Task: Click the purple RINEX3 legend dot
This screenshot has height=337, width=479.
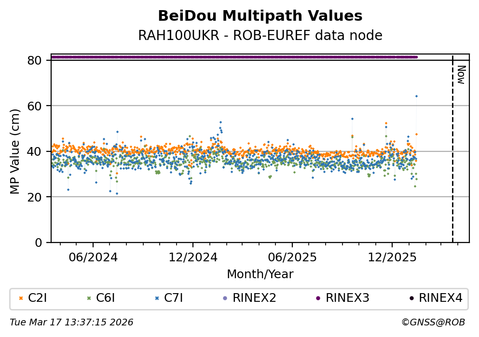Action: pyautogui.click(x=318, y=298)
